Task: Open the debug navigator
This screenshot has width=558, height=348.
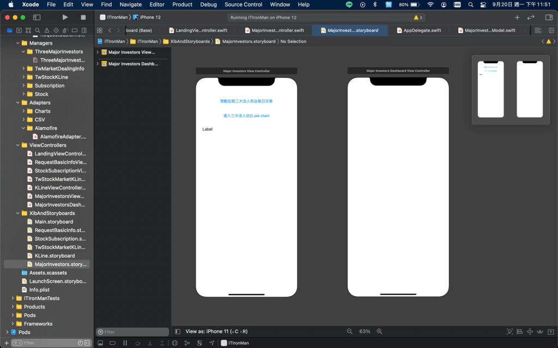Action: [x=65, y=30]
